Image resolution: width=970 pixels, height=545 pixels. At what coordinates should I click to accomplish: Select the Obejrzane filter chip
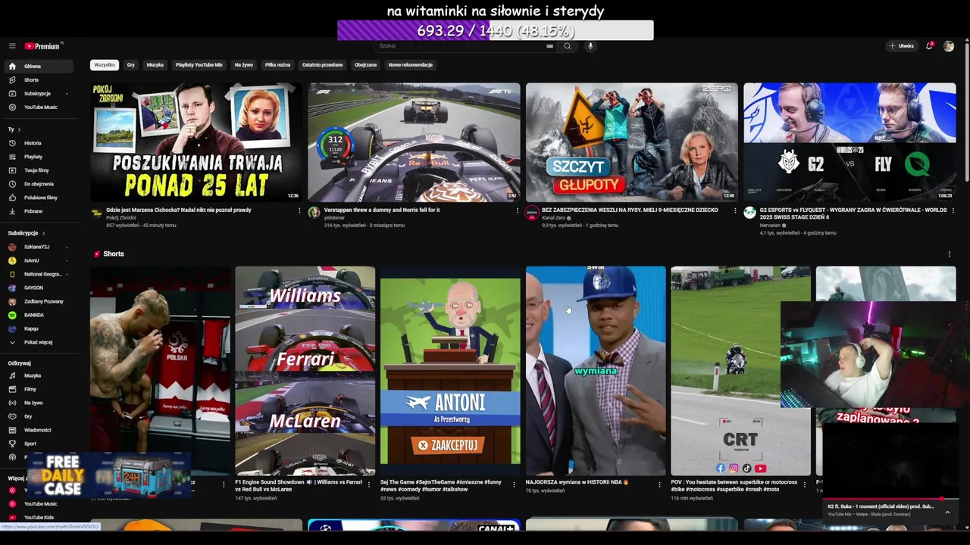pyautogui.click(x=366, y=65)
